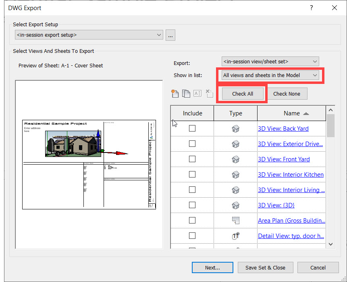Screen dimensions: 347x282
Task: Click the 3D view icon for Interior Kitchen
Action: click(x=235, y=175)
